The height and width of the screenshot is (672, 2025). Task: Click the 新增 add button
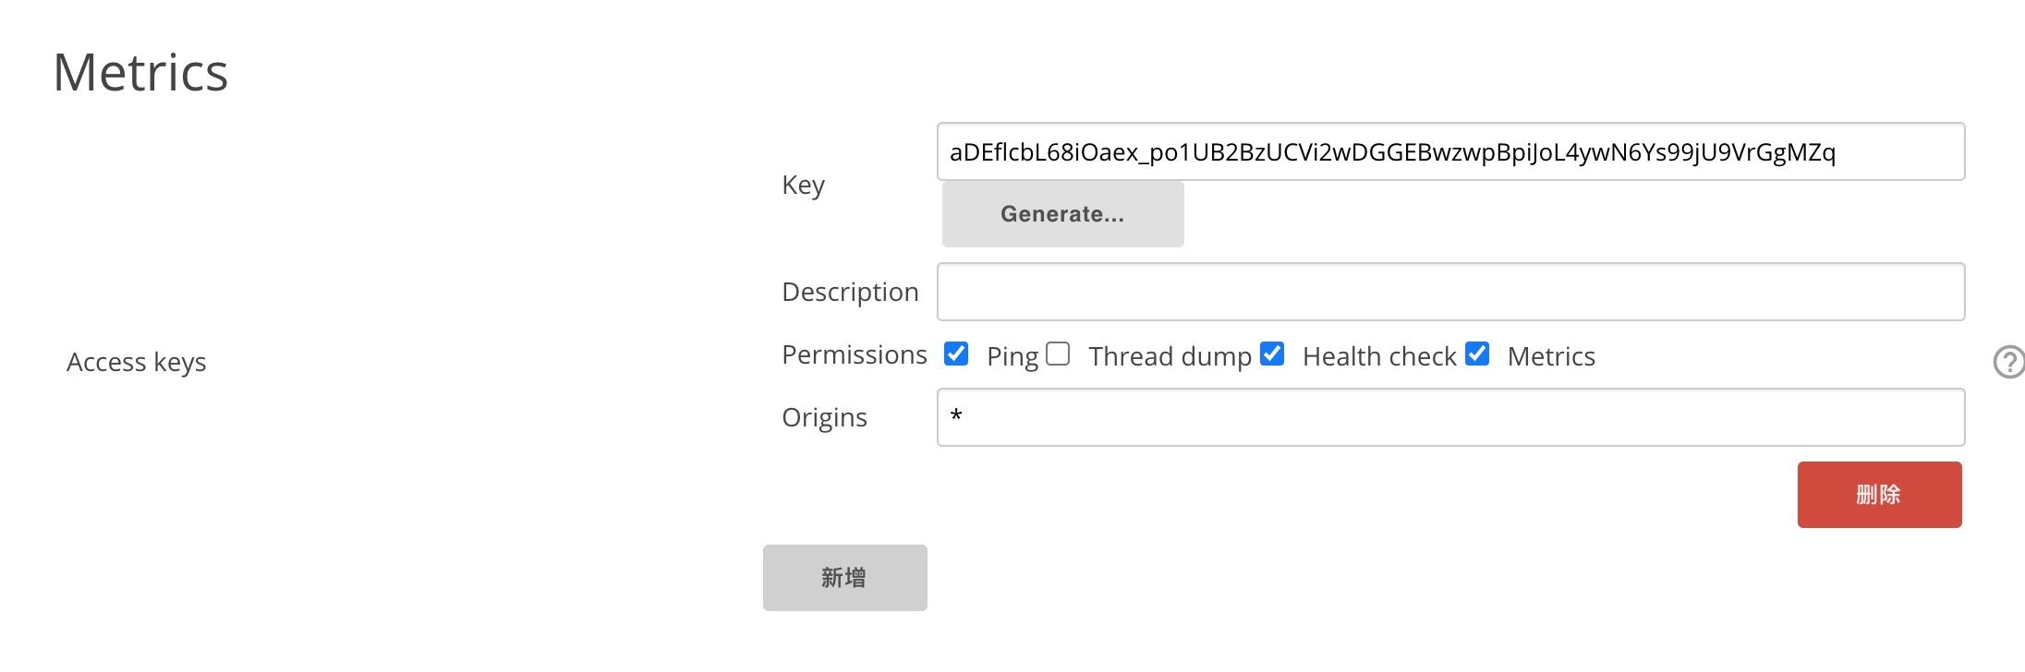tap(843, 577)
